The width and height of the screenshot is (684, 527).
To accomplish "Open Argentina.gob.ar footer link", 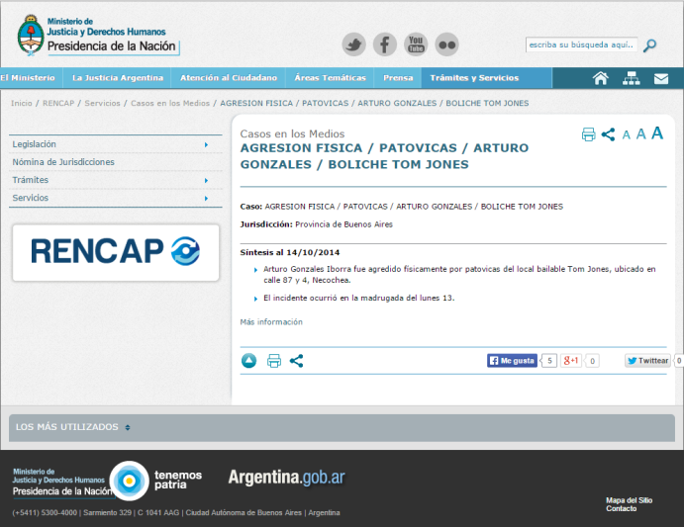I will pyautogui.click(x=287, y=478).
